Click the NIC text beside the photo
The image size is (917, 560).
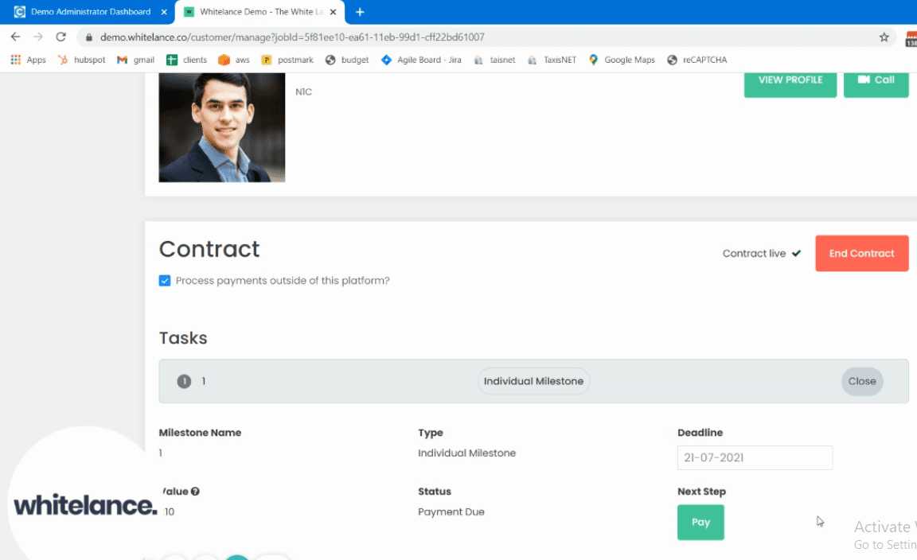pos(303,91)
